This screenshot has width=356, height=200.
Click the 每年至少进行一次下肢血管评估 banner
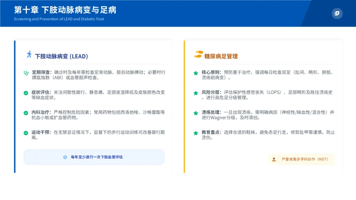[94, 157]
